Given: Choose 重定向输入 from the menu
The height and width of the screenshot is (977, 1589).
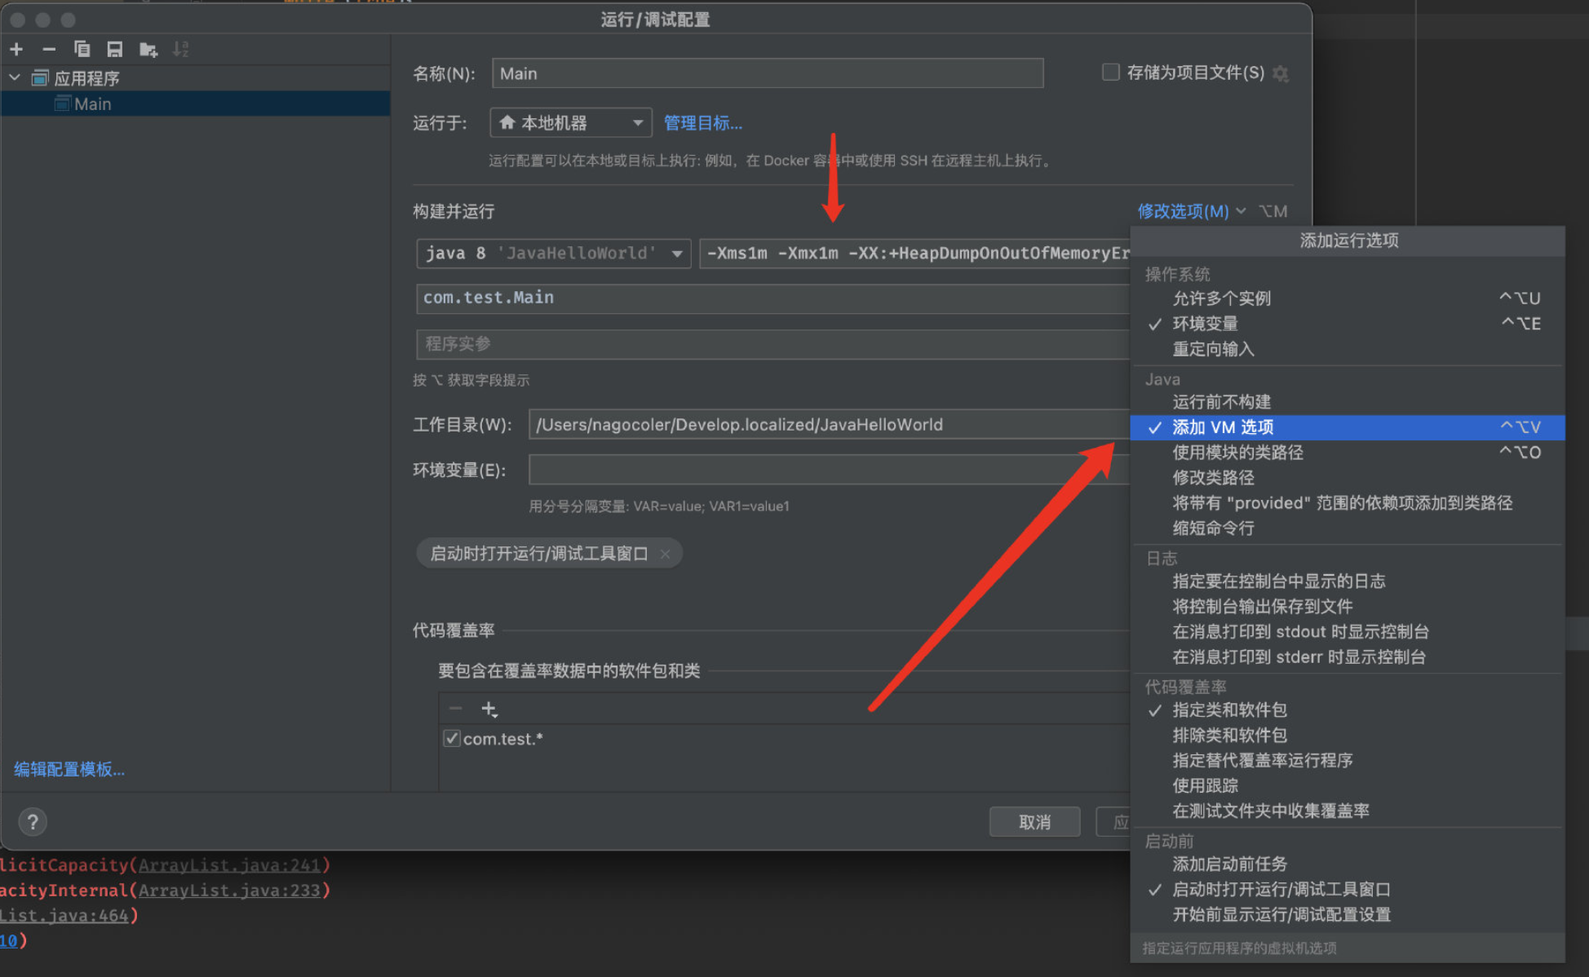Looking at the screenshot, I should coord(1348,349).
